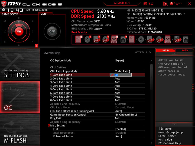Select the 7-Core Ratio Limit row
The image size is (195, 146).
click(x=97, y=97)
